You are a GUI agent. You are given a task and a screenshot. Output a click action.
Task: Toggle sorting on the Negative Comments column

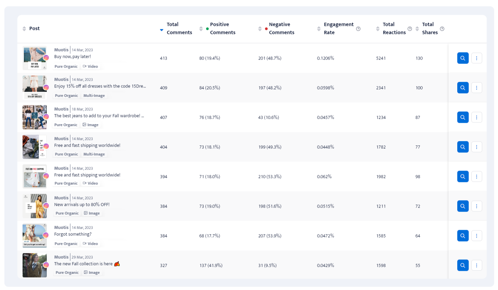[x=260, y=29]
